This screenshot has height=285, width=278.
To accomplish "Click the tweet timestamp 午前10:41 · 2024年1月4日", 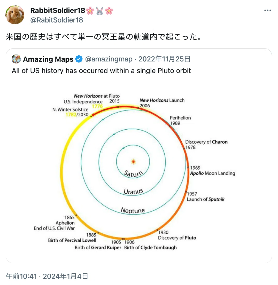I will point(47,276).
